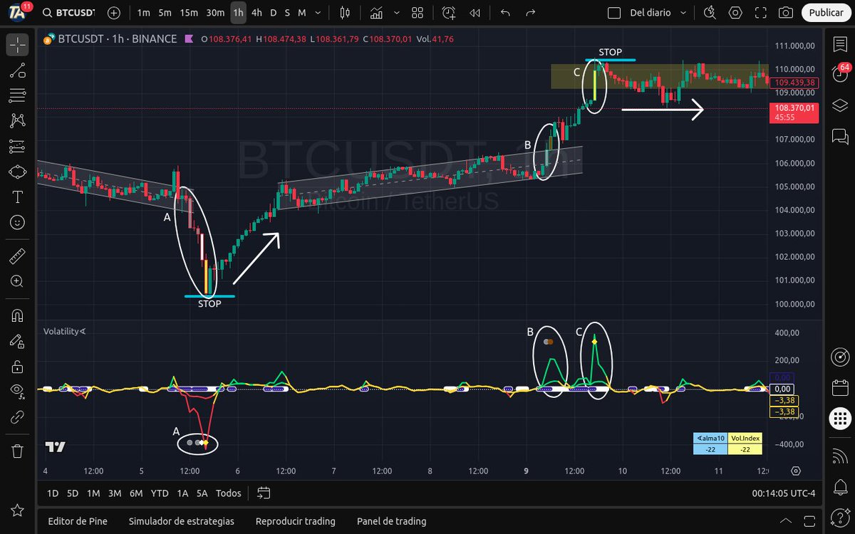Viewport: 855px width, 534px height.
Task: Open the timezone clock 00:14:05 UTC-4
Action: tap(784, 493)
